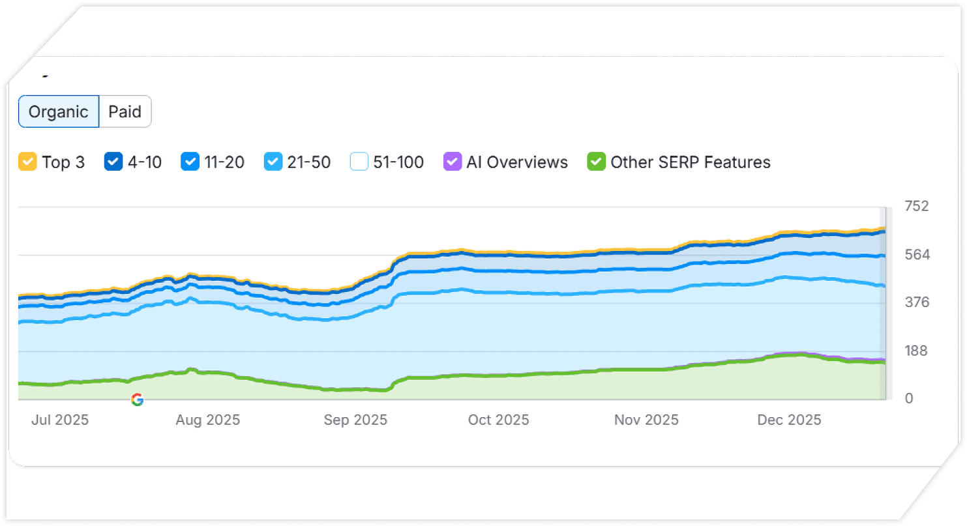This screenshot has width=967, height=526.
Task: Click the 752 value on the y-axis
Action: pyautogui.click(x=916, y=205)
